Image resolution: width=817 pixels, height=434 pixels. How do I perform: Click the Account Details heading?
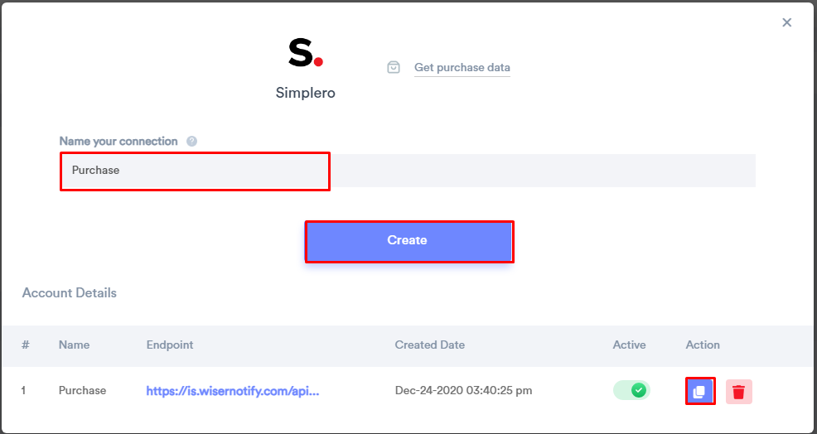[x=70, y=293]
